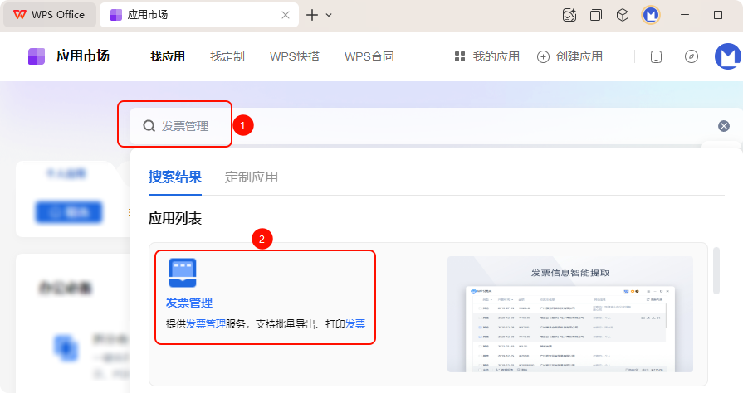Open a new tab with plus icon
Image resolution: width=743 pixels, height=393 pixels.
312,15
